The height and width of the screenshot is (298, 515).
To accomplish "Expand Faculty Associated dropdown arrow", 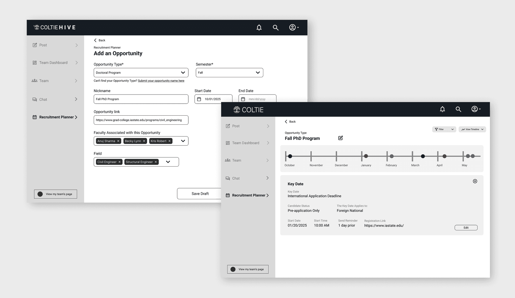I will (183, 141).
